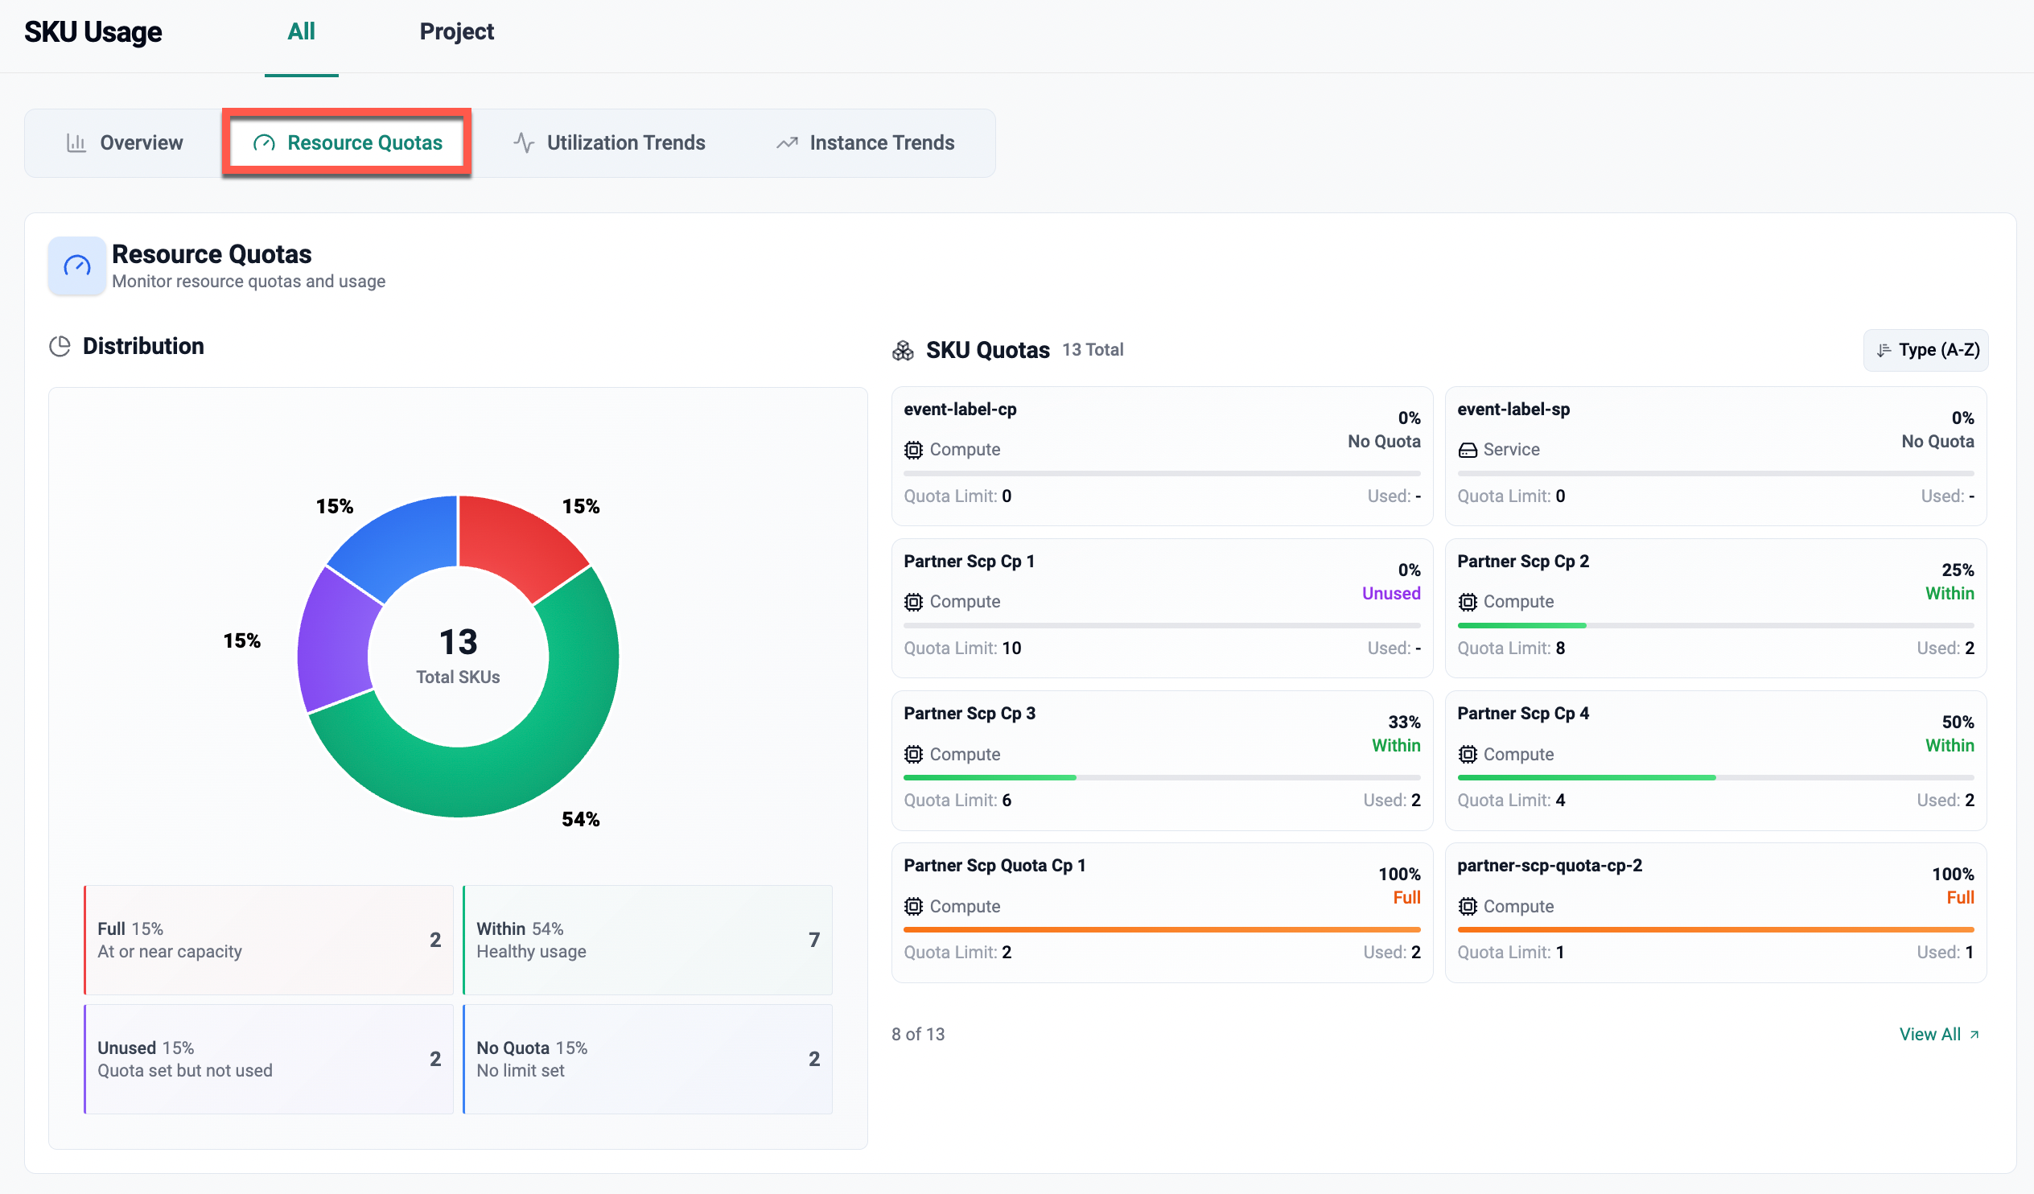Click Partner Scp Cp 4 usage progress bar

click(x=1715, y=777)
